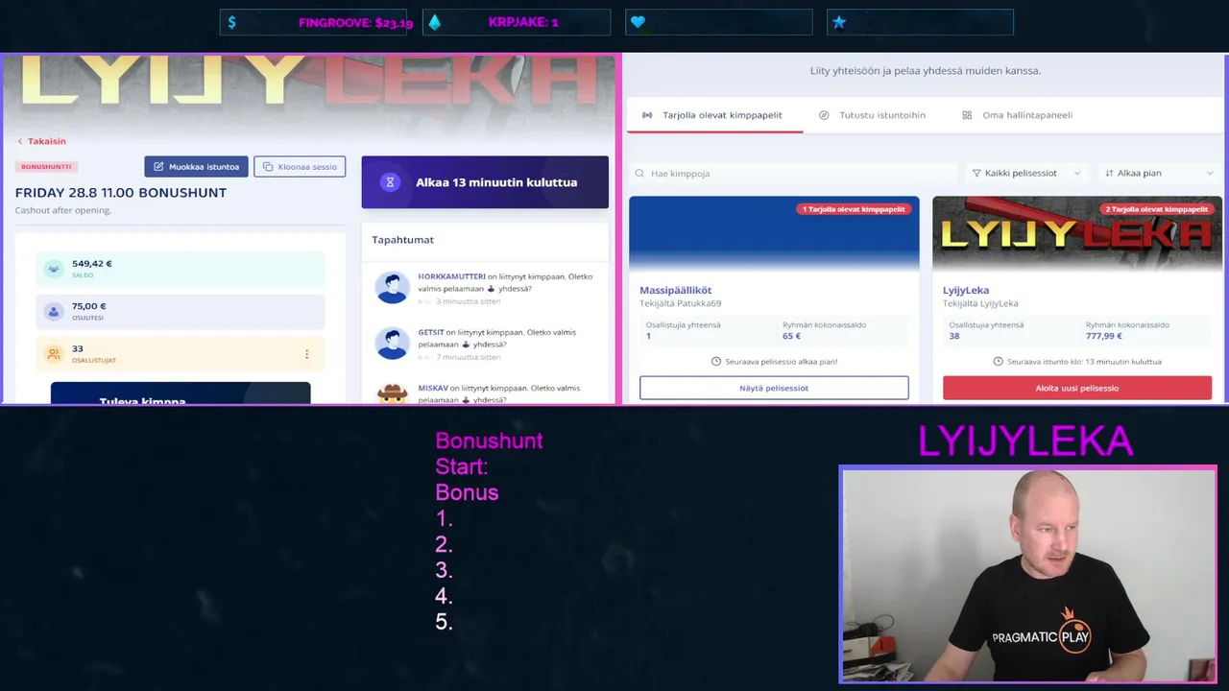This screenshot has height=691, width=1229.
Task: Click the Tapahtumat heading
Action: (x=403, y=240)
